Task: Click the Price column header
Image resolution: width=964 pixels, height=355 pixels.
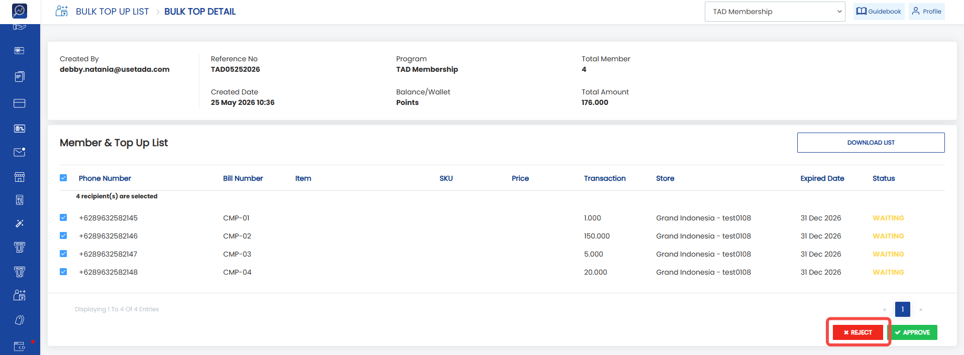Action: (x=520, y=178)
